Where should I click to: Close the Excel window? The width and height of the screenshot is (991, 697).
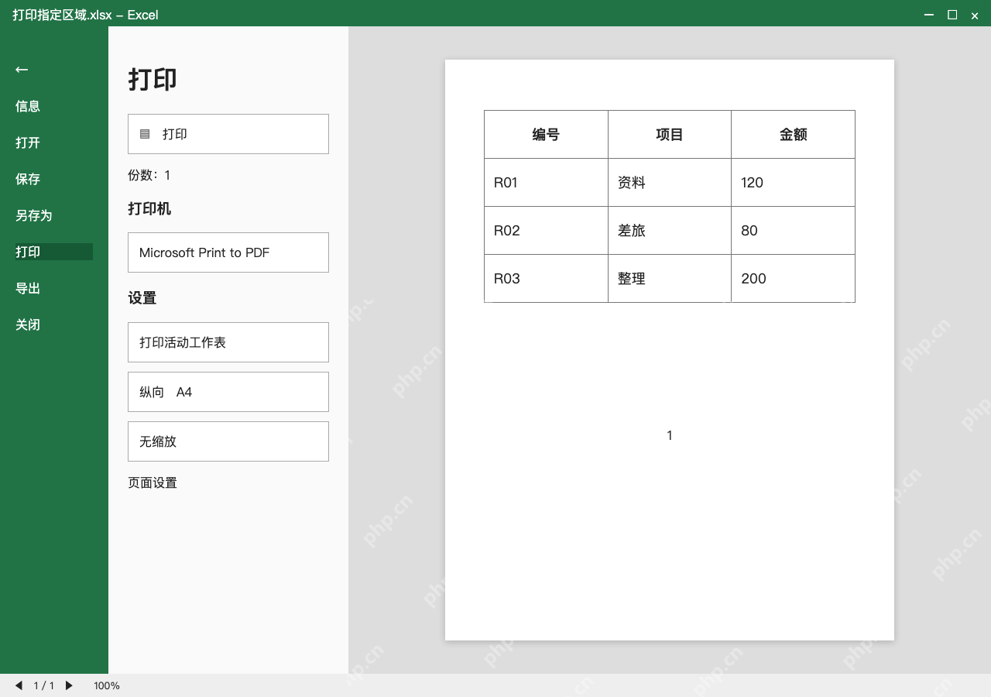pos(975,15)
